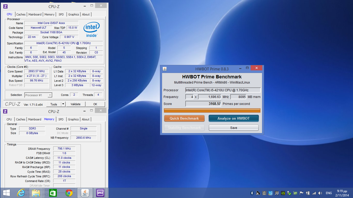This screenshot has width=353, height=198.
Task: Click Java icon in HWBOT Prime title bar
Action: pos(165,69)
